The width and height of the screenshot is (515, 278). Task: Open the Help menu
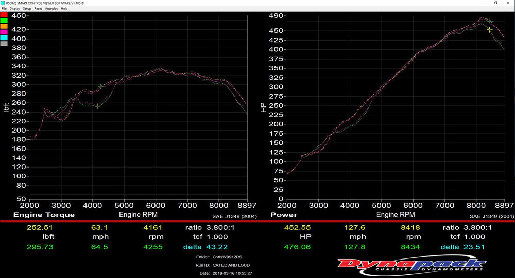pyautogui.click(x=64, y=9)
